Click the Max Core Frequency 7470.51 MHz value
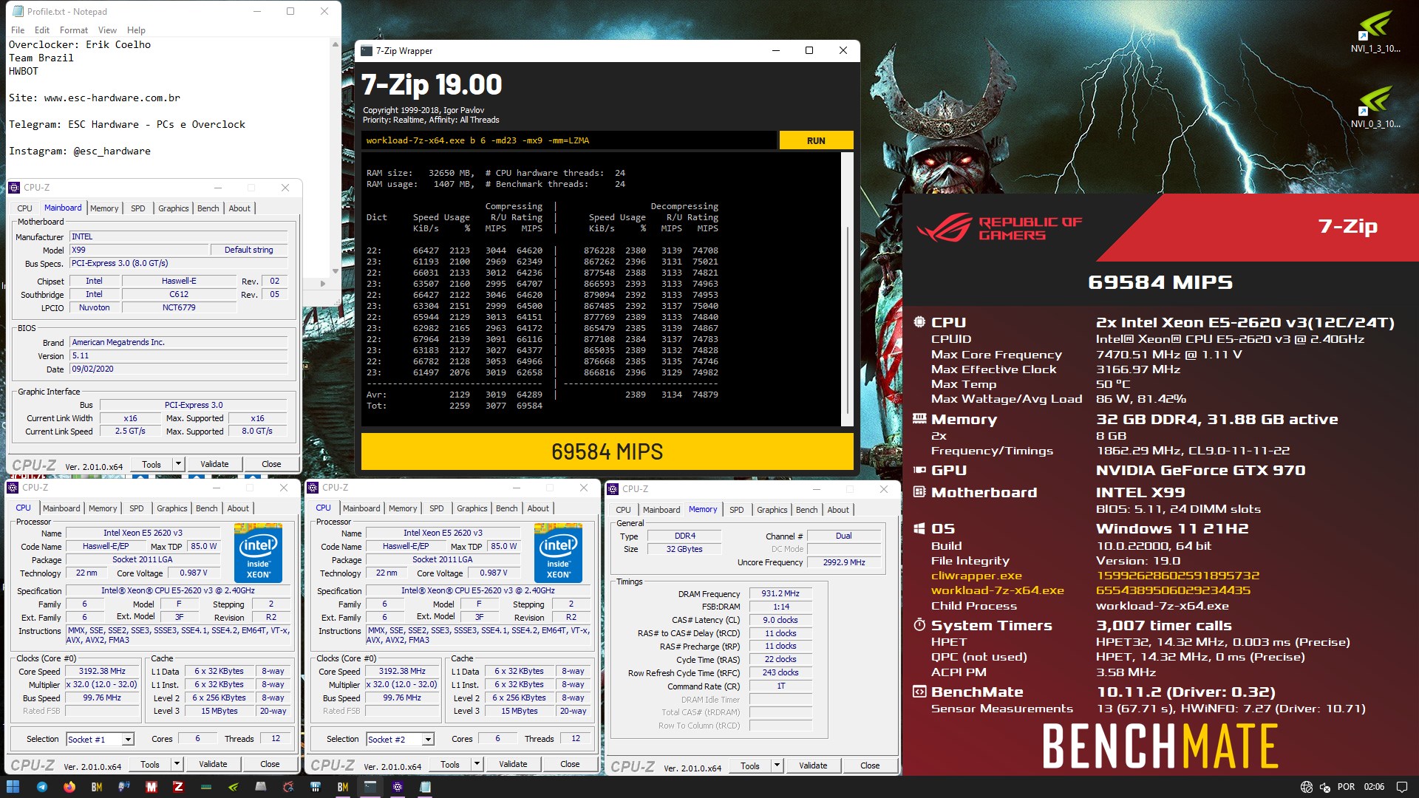1419x798 pixels. tap(1169, 355)
